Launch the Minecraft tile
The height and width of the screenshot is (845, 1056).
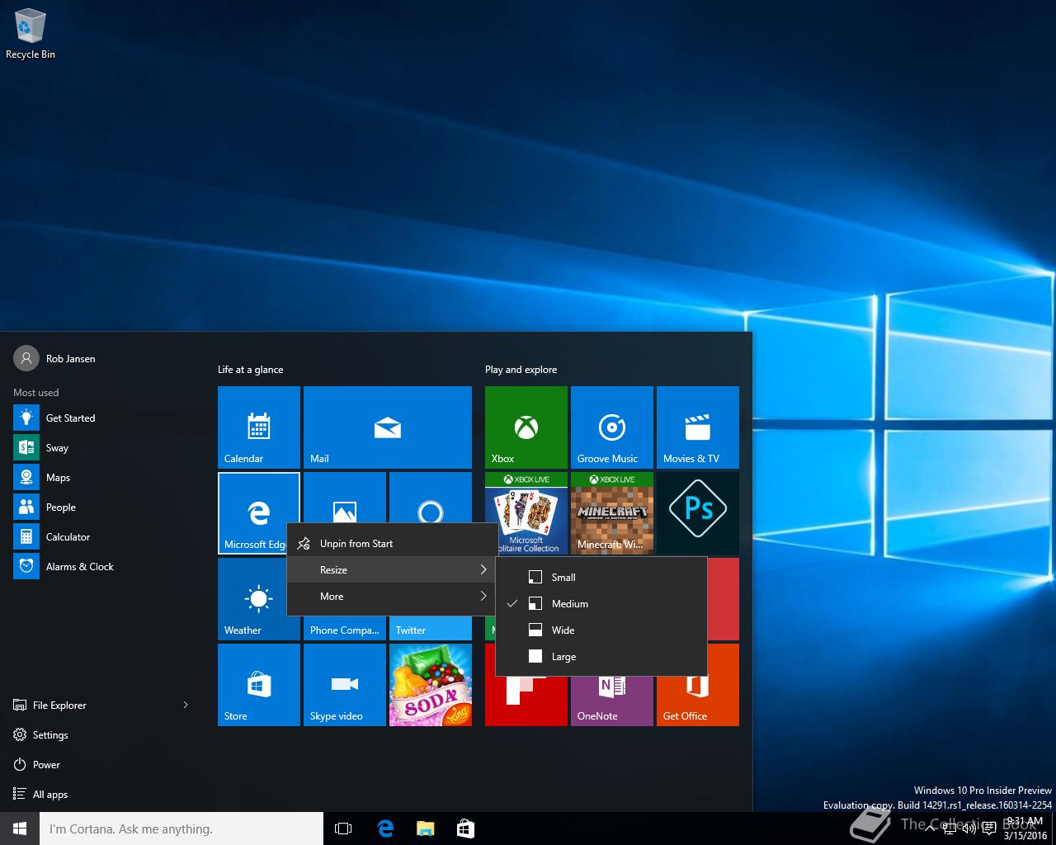click(612, 512)
